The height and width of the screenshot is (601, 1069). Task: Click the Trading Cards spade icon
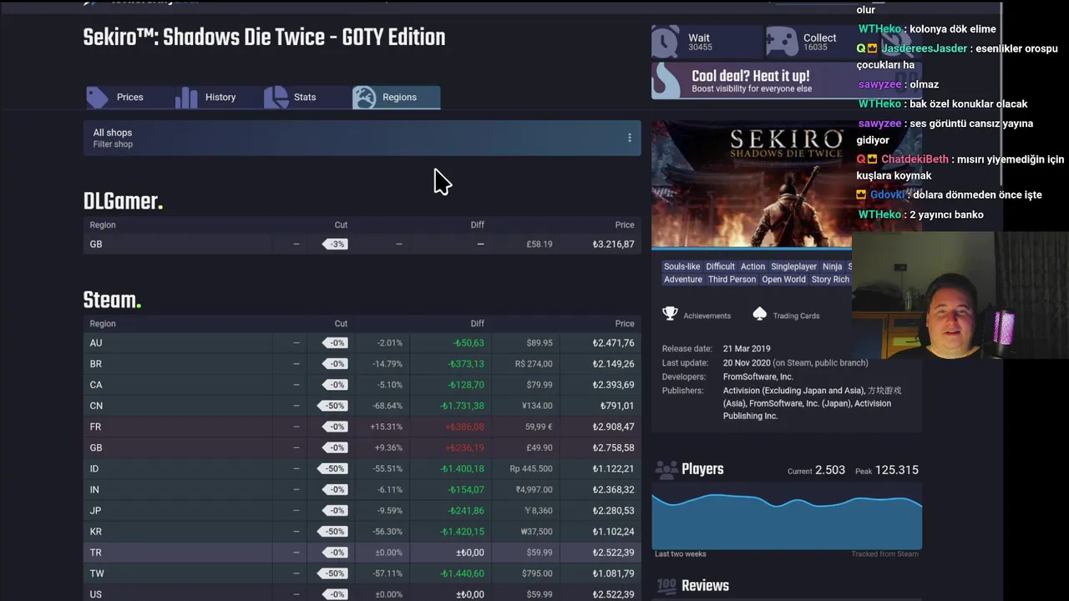[759, 314]
